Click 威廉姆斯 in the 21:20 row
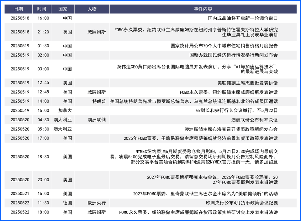 point(97,32)
